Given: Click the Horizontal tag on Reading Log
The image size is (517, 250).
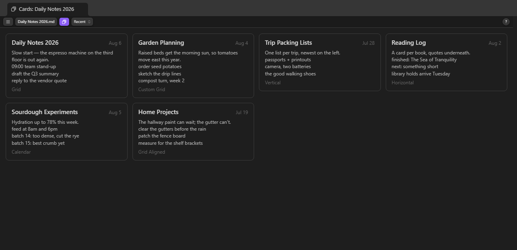Looking at the screenshot, I should tap(403, 83).
